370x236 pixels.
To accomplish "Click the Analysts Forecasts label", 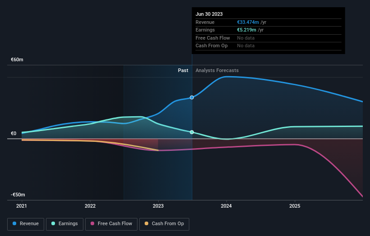I will pos(217,71).
